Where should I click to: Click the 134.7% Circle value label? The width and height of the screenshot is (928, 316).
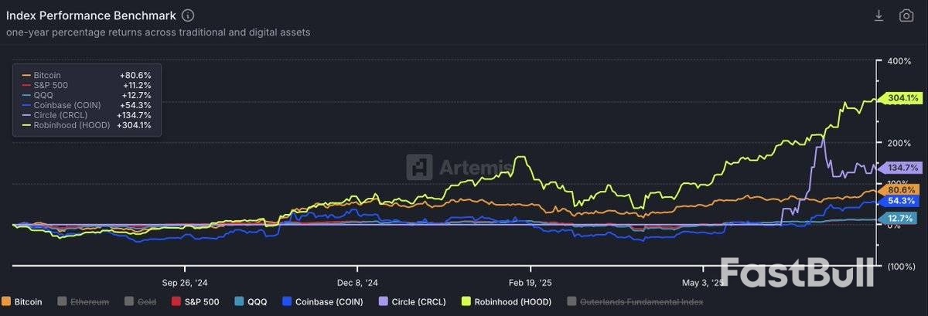tap(901, 168)
